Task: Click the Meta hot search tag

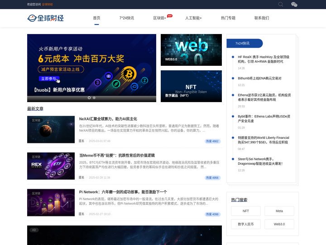Action: (279, 211)
